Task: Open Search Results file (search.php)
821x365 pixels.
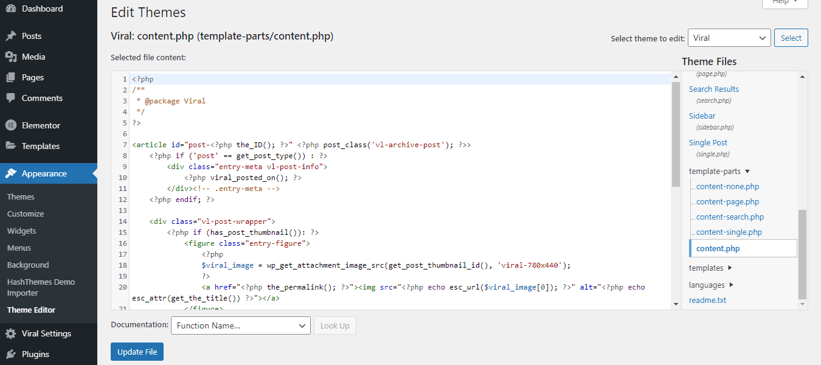Action: click(x=714, y=89)
